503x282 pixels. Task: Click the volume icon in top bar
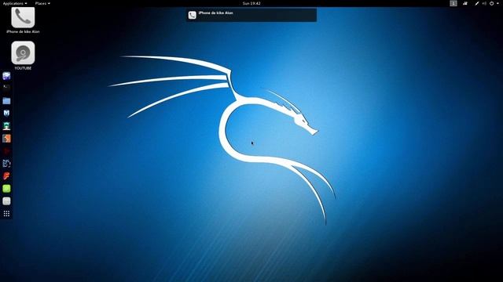pos(484,3)
